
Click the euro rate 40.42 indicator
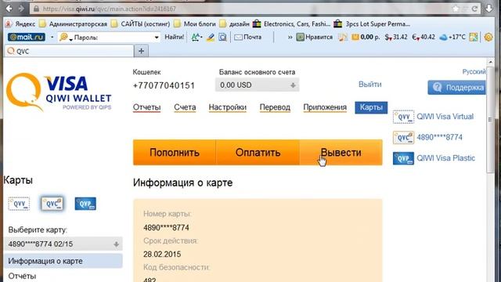pyautogui.click(x=424, y=37)
